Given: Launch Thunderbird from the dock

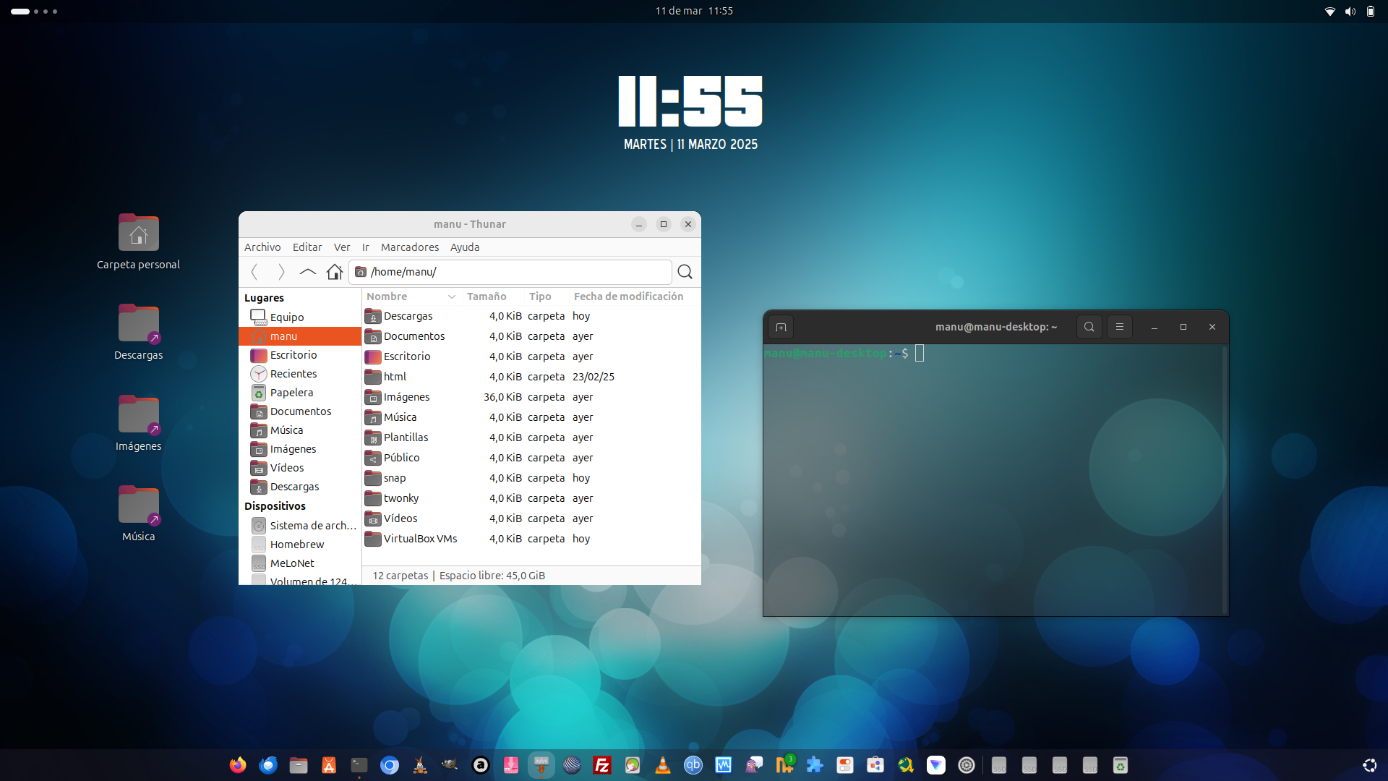Looking at the screenshot, I should [268, 765].
